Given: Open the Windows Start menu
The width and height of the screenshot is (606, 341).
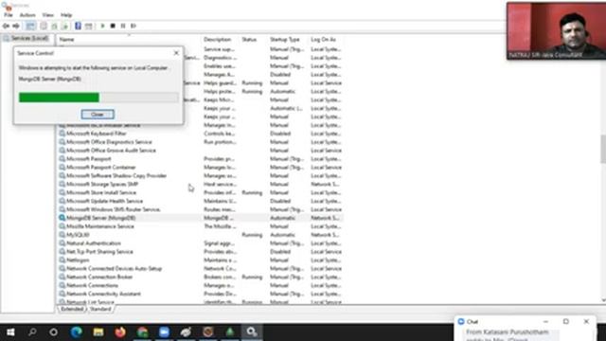Looking at the screenshot, I should 10,332.
